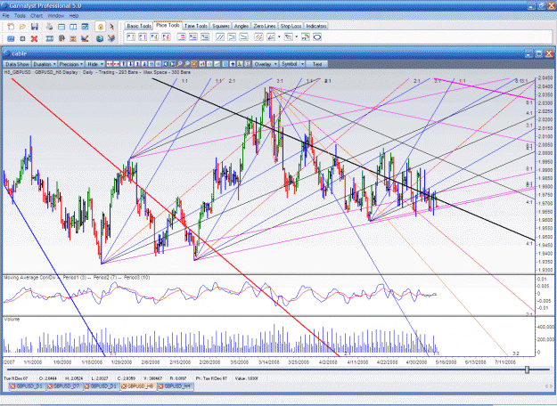This screenshot has width=557, height=406.
Task: Click the Moving Average ConDiv indicator label
Action: [30, 278]
